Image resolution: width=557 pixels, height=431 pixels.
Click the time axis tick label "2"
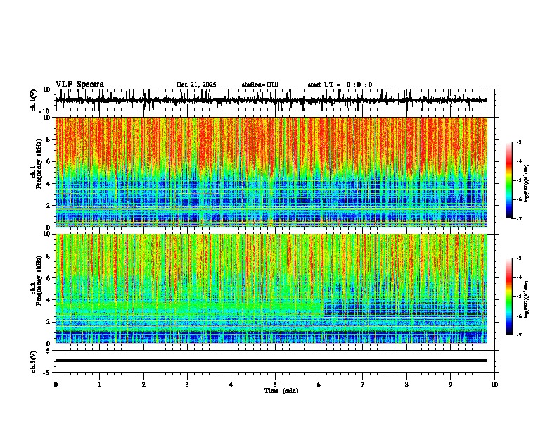click(x=143, y=385)
